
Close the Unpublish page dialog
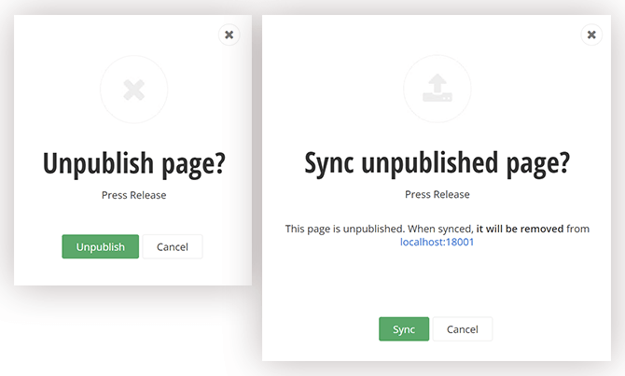click(229, 35)
